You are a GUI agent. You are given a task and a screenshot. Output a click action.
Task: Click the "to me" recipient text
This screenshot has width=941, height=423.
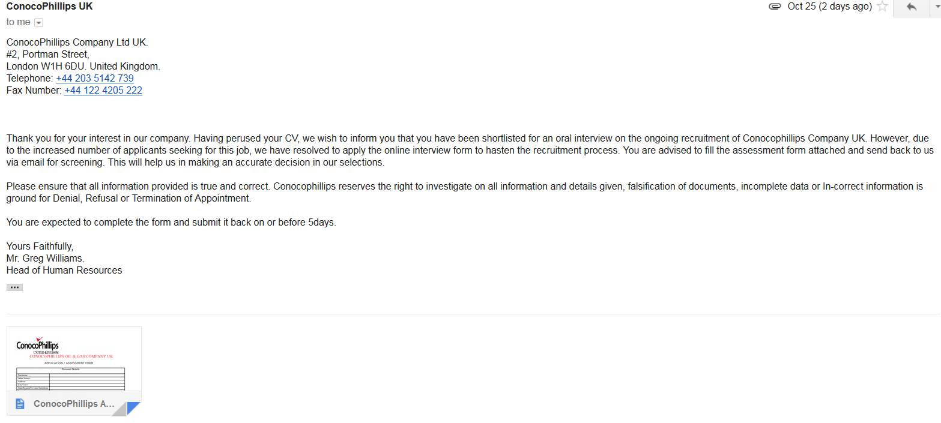click(18, 22)
